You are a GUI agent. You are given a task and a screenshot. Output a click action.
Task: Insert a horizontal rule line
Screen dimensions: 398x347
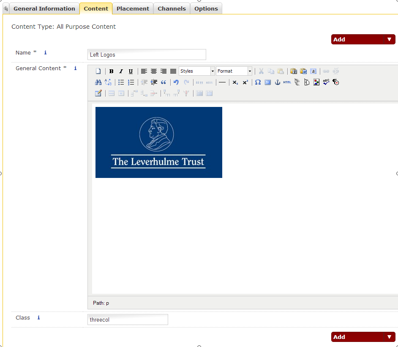(x=222, y=82)
